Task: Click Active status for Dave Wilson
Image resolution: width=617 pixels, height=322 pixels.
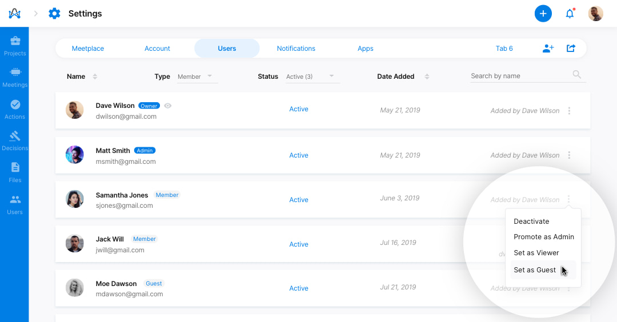Action: point(299,109)
